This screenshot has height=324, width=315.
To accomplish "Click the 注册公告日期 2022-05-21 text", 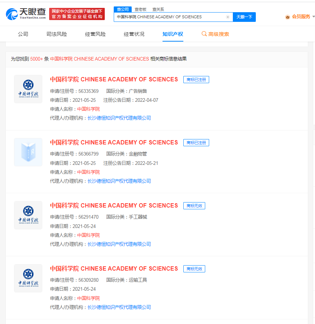I will click(x=131, y=163).
